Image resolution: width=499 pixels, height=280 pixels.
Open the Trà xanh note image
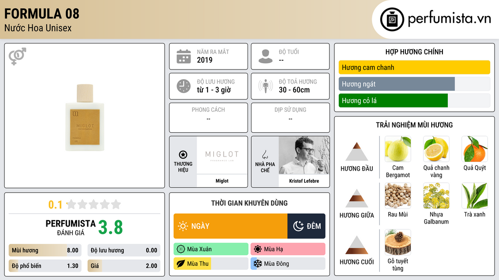(475, 196)
